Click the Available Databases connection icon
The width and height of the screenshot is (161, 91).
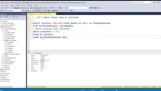click(x=2, y=11)
